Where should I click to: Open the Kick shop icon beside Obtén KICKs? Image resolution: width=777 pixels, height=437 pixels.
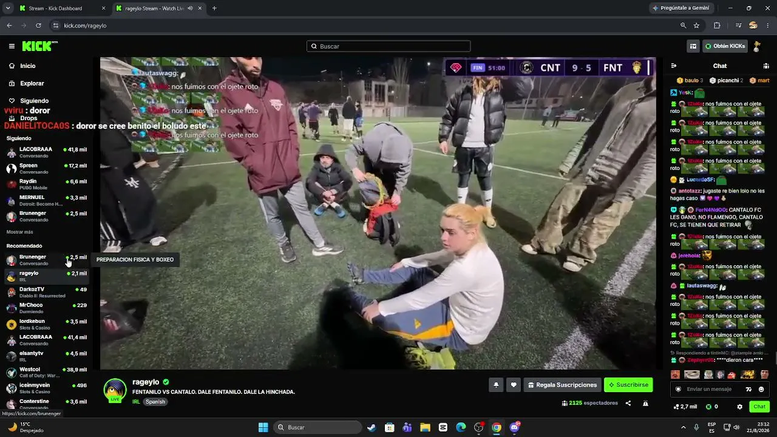click(693, 46)
